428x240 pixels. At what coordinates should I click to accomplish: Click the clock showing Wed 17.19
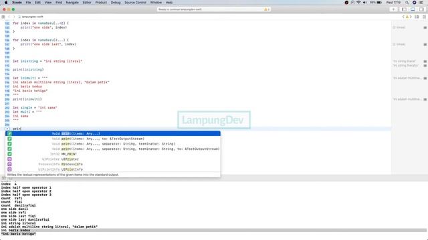click(x=393, y=3)
